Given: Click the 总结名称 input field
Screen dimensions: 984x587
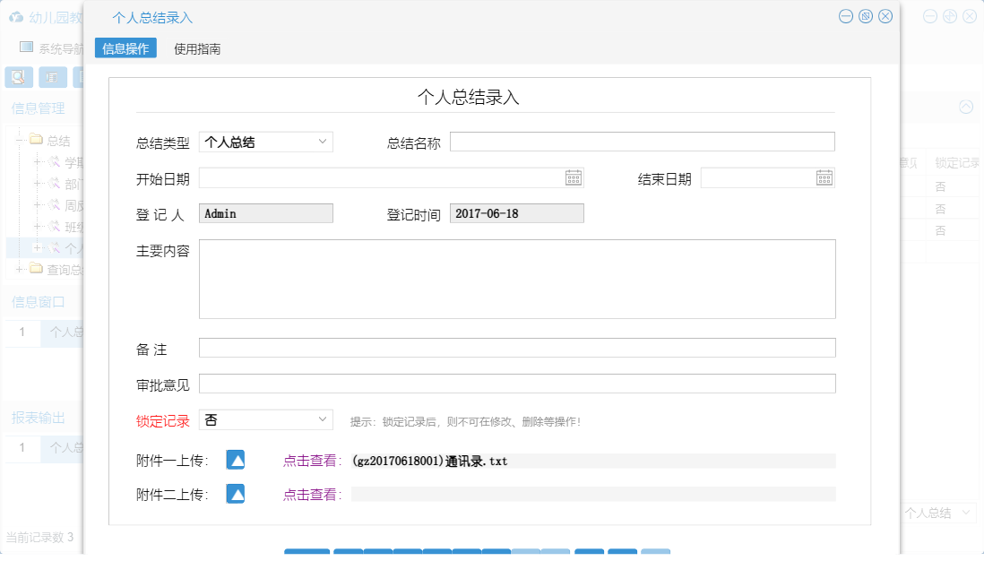Looking at the screenshot, I should pos(642,141).
